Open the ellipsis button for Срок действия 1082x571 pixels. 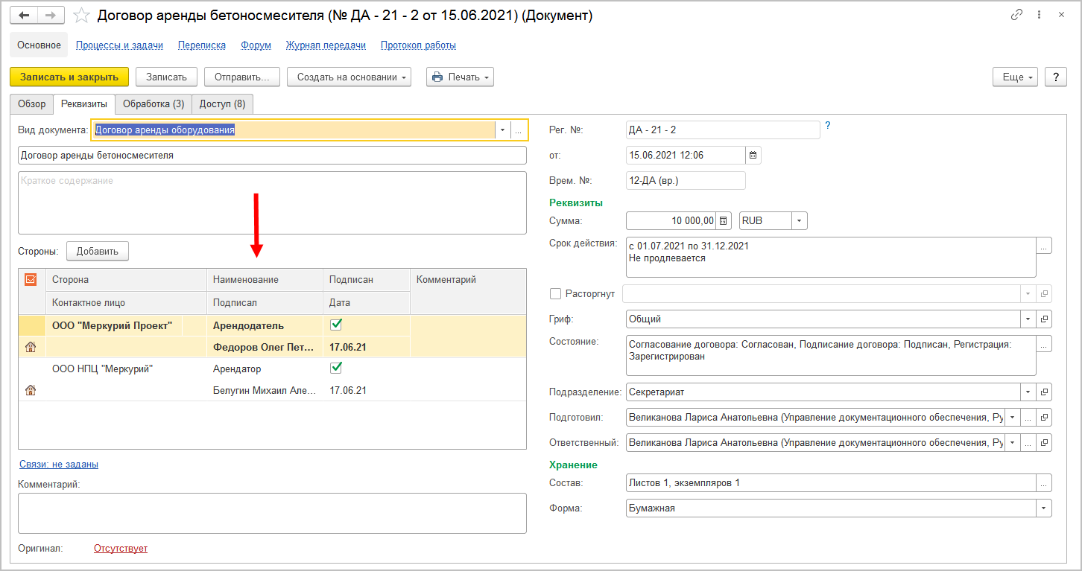point(1044,246)
